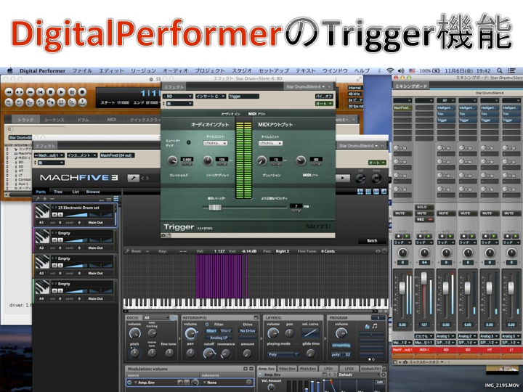Click the Stop button in the transport bar

coord(51,91)
